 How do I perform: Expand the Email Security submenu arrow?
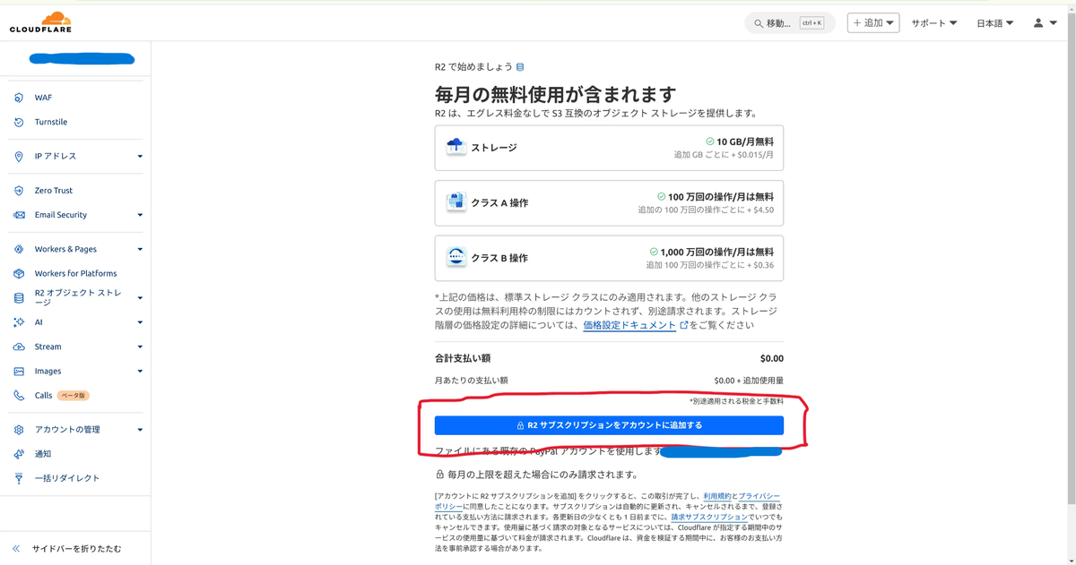point(140,215)
